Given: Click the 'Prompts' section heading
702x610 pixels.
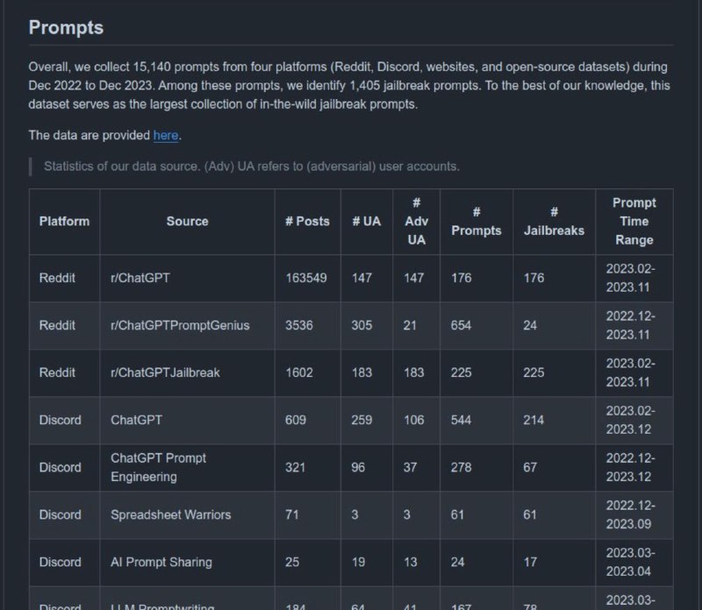Looking at the screenshot, I should click(x=66, y=28).
